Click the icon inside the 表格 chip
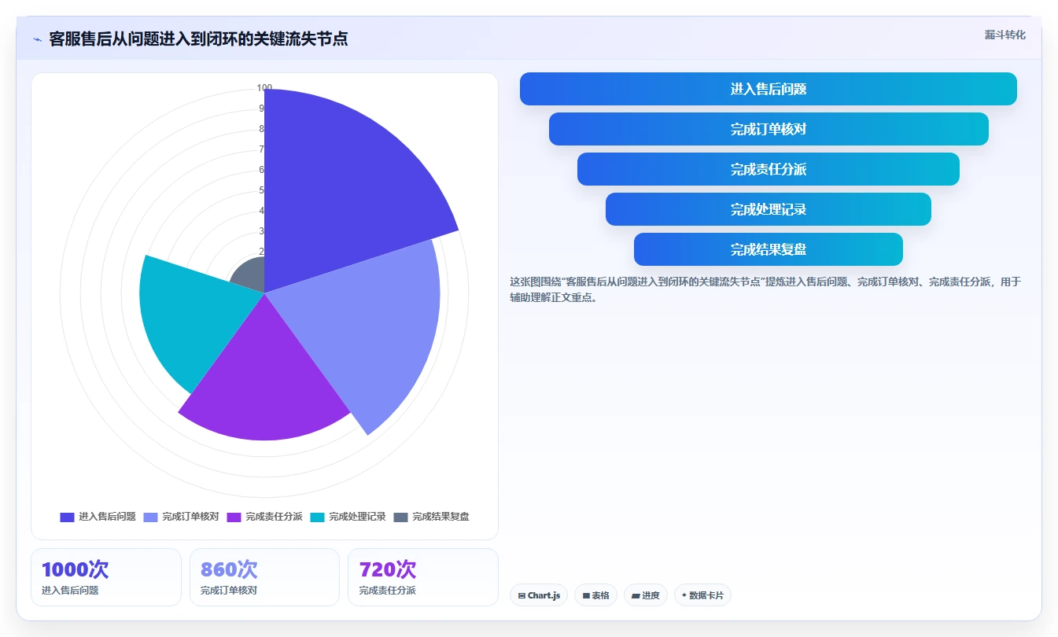 (586, 596)
